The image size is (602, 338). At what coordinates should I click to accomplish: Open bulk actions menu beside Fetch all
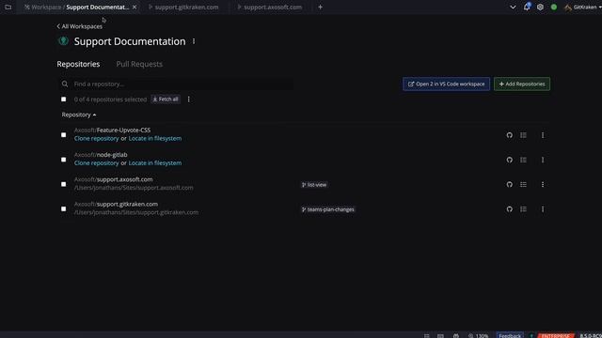188,100
